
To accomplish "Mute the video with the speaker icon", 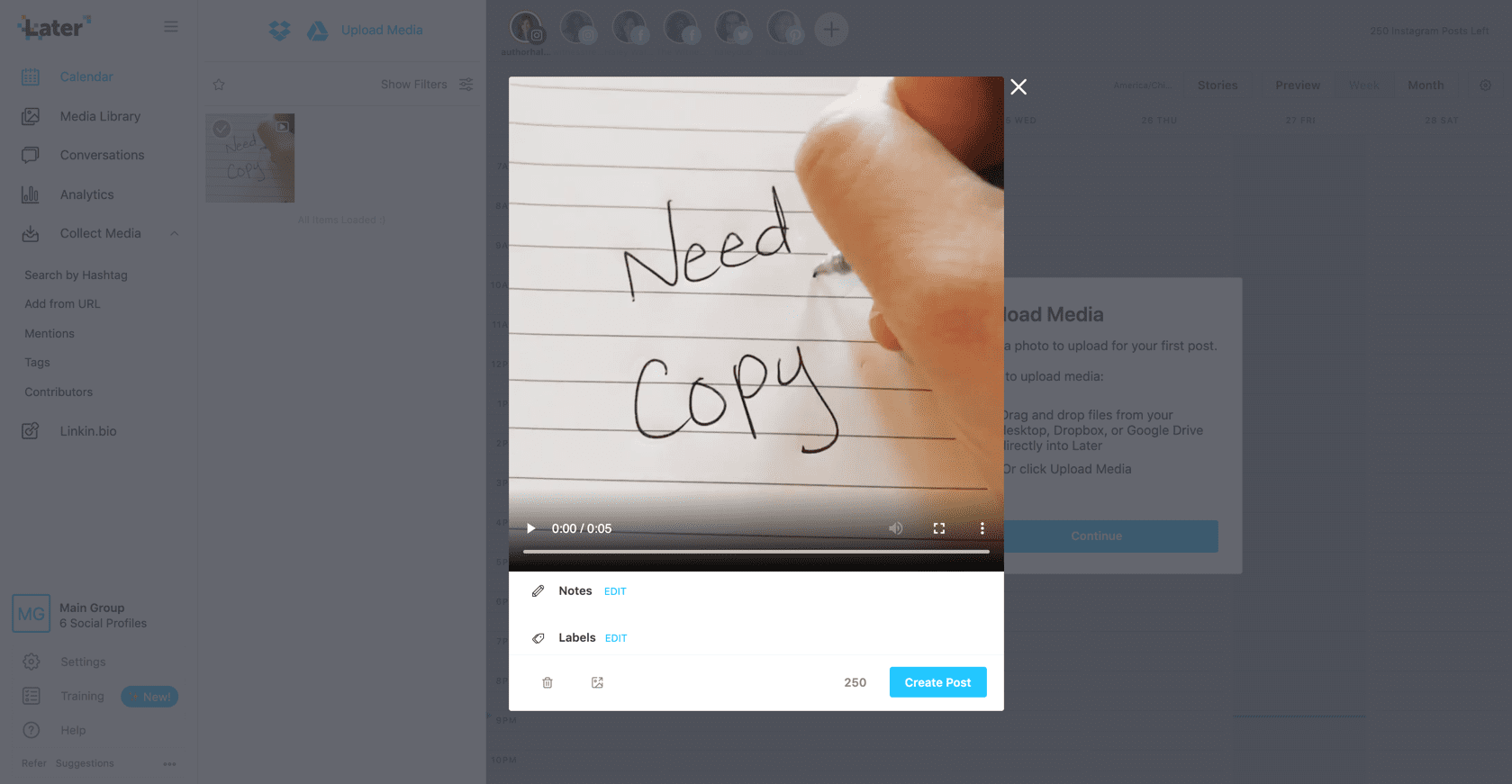I will tap(896, 528).
